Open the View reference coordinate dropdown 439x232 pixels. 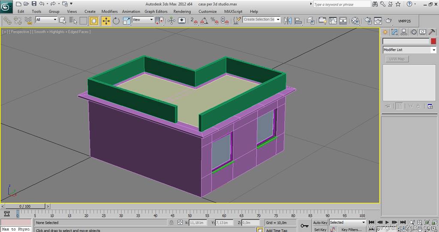(x=143, y=20)
